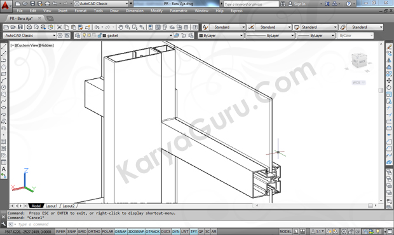The height and width of the screenshot is (235, 394).
Task: Open the Layer Properties Manager icon
Action: [x=78, y=36]
